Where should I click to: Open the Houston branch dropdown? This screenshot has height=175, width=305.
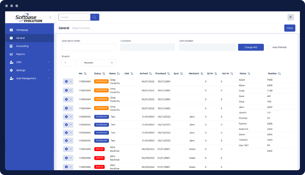point(98,63)
